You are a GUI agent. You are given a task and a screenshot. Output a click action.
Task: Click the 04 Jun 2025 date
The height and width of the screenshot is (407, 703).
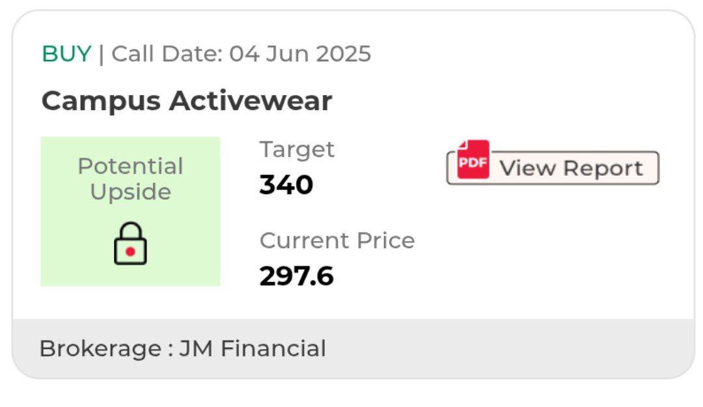click(x=300, y=53)
